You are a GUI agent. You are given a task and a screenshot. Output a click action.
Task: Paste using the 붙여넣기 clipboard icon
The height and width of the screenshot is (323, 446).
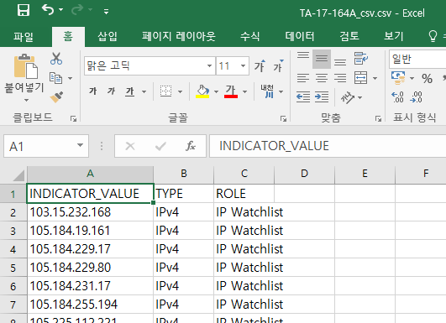(25, 67)
